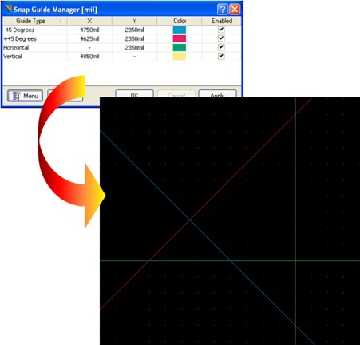Open the blue -45 Degrees color swatch

pos(180,30)
